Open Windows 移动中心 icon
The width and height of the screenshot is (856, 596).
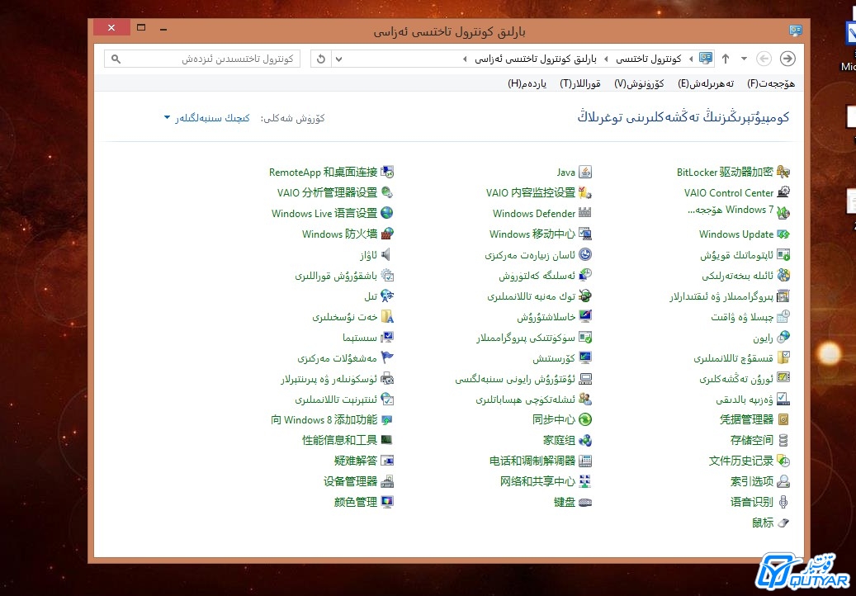point(585,234)
